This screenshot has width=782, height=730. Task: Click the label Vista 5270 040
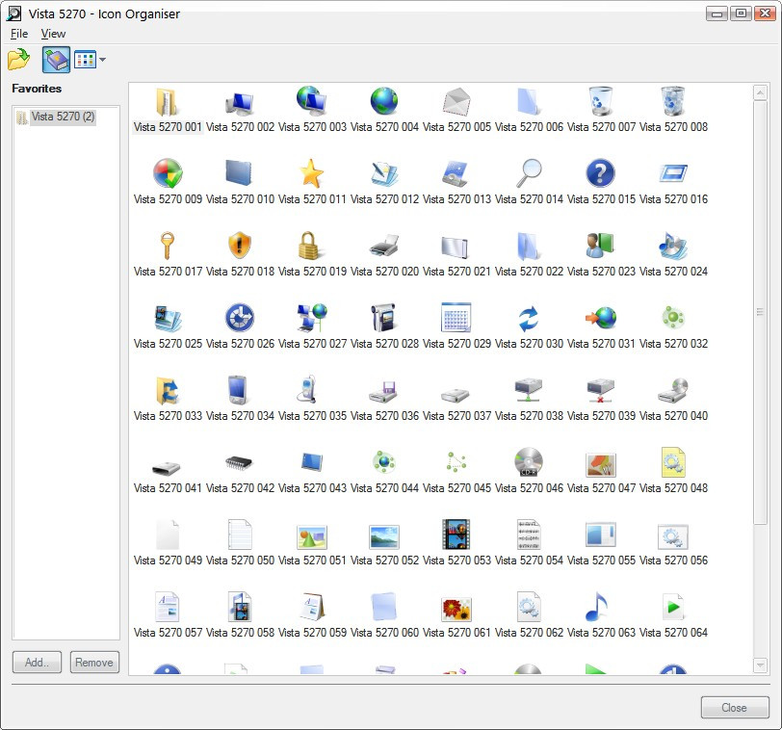(x=673, y=416)
